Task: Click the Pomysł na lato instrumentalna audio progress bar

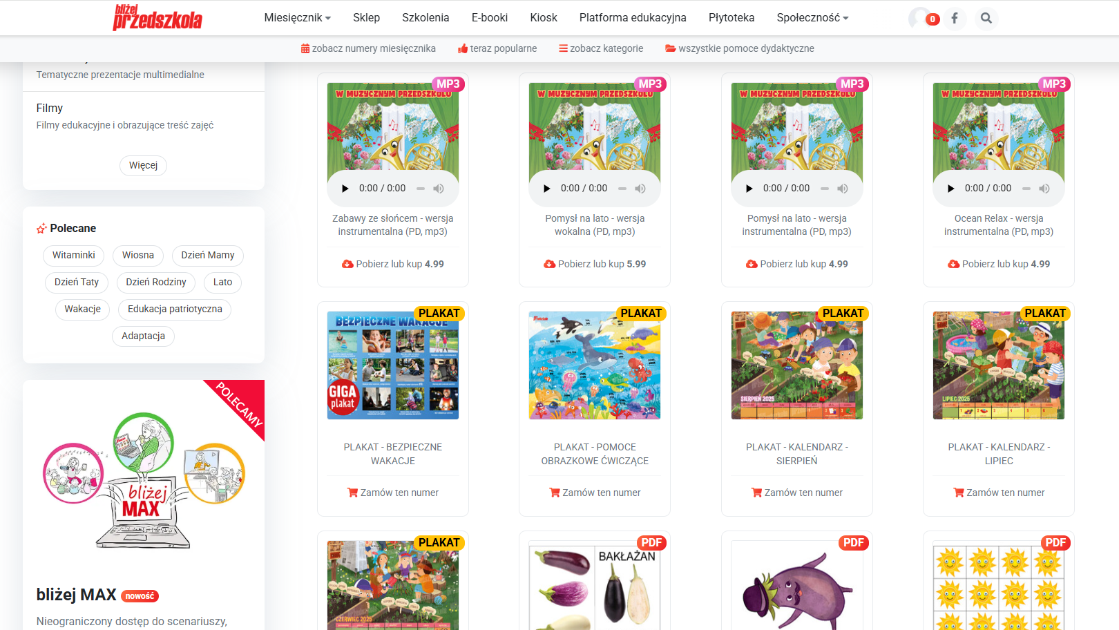Action: pos(825,188)
